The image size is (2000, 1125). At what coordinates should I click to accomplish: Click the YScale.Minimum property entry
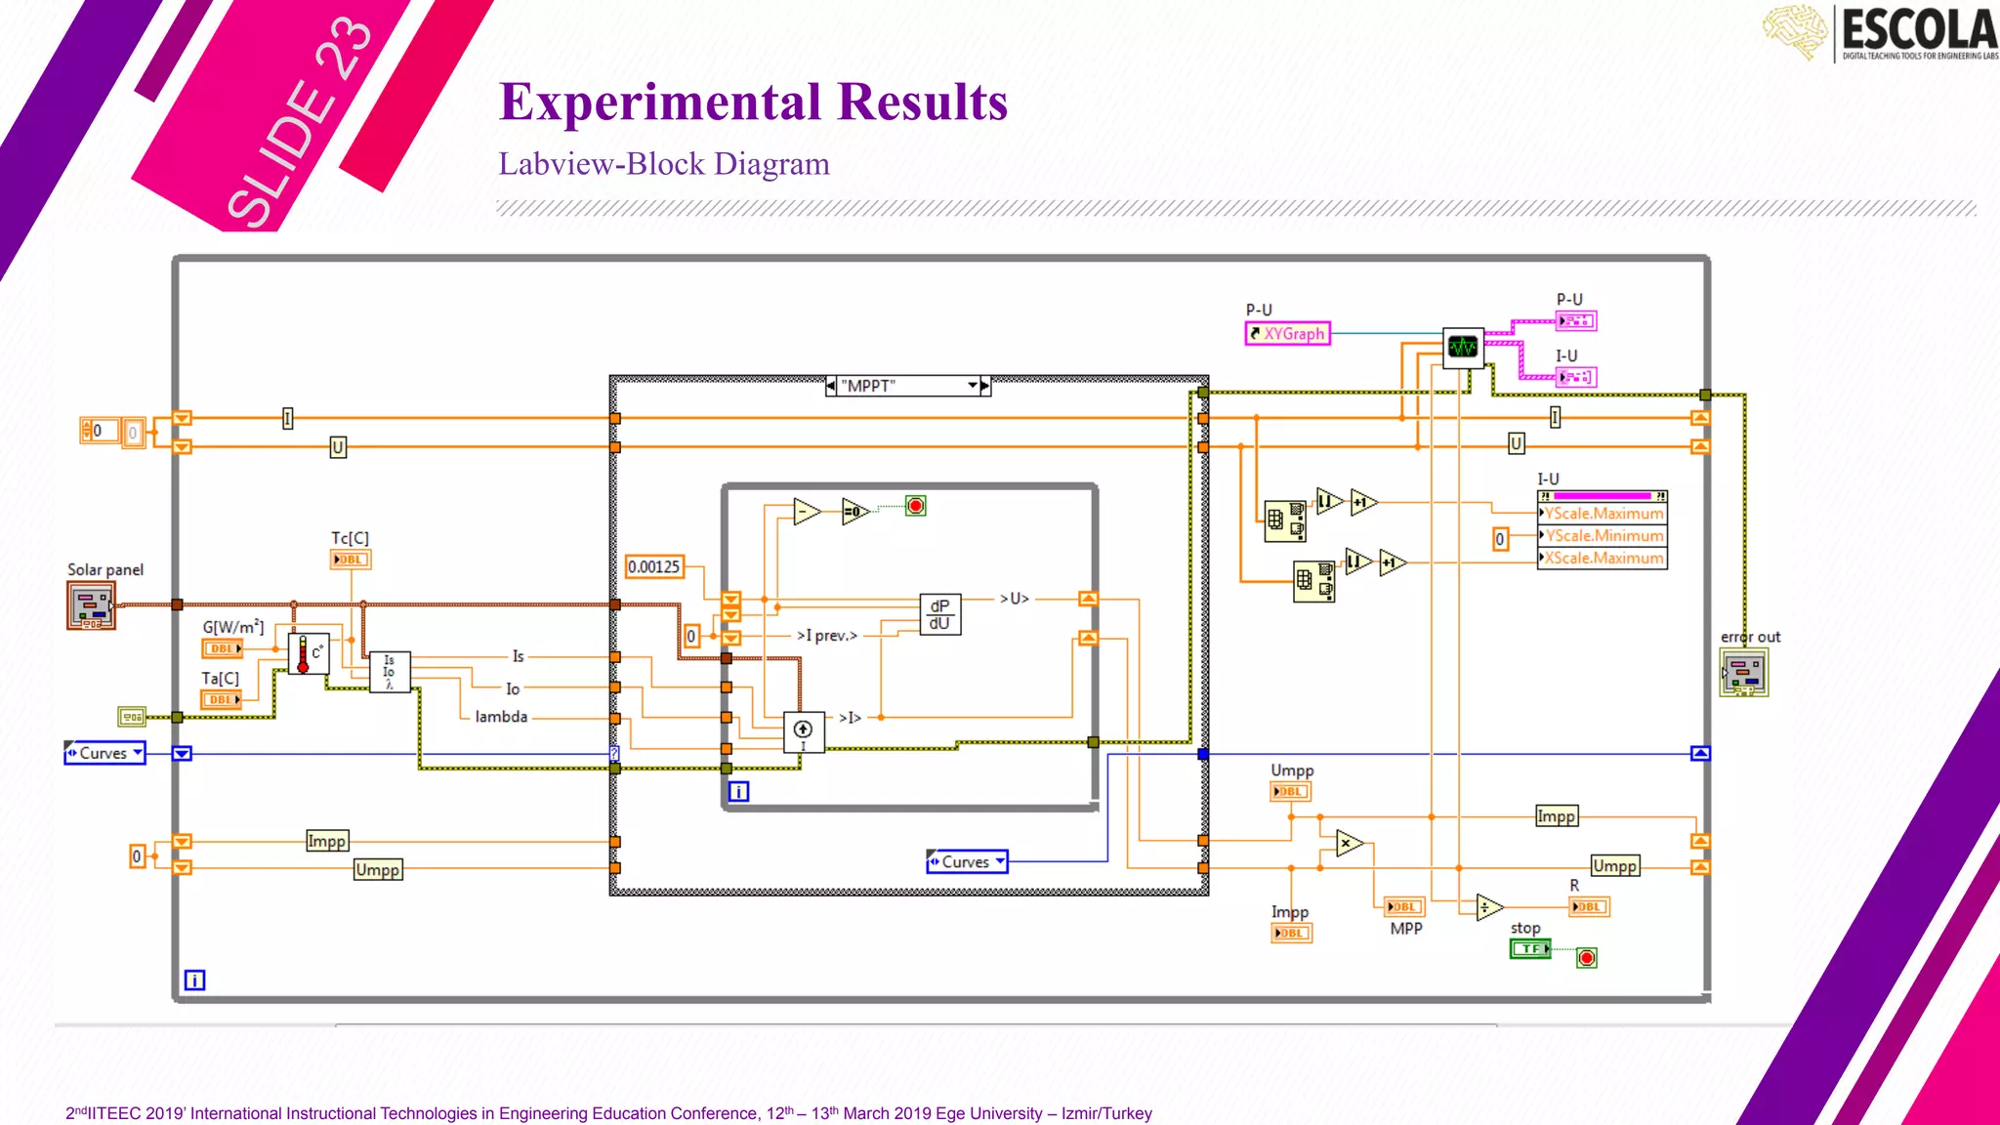pyautogui.click(x=1603, y=535)
